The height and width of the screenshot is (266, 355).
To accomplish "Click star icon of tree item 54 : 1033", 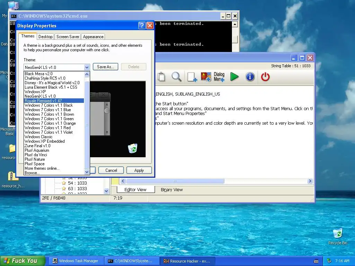I will [x=64, y=183].
